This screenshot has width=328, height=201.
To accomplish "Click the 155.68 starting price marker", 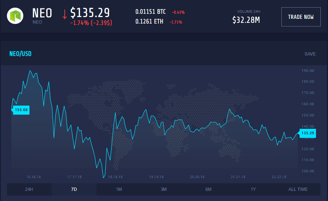I will 20,110.
